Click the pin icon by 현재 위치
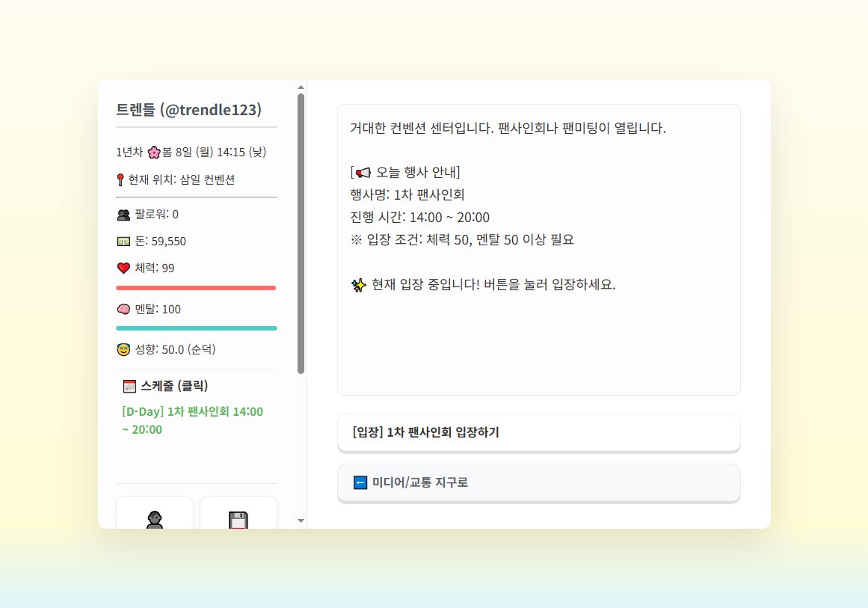The image size is (868, 608). coord(120,179)
